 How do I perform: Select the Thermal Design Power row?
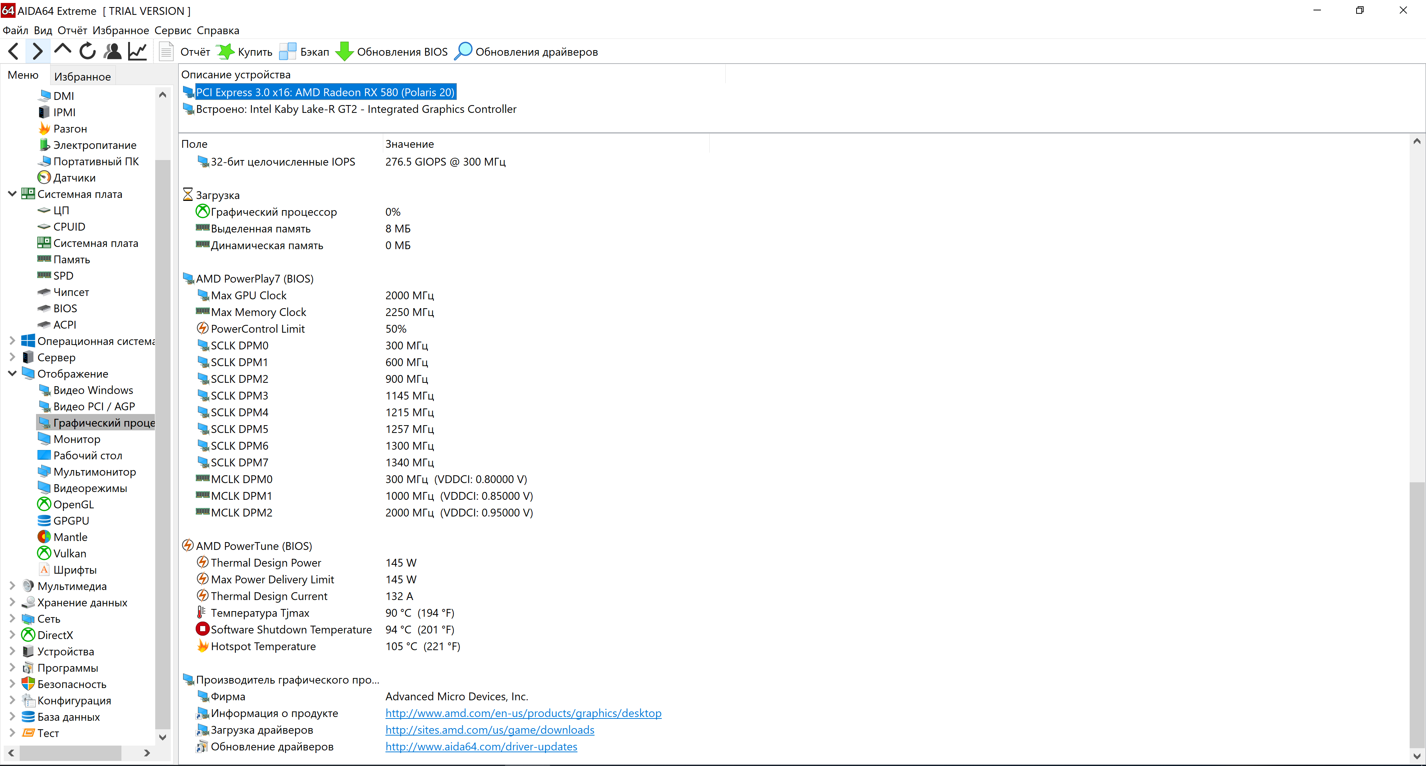(x=306, y=562)
